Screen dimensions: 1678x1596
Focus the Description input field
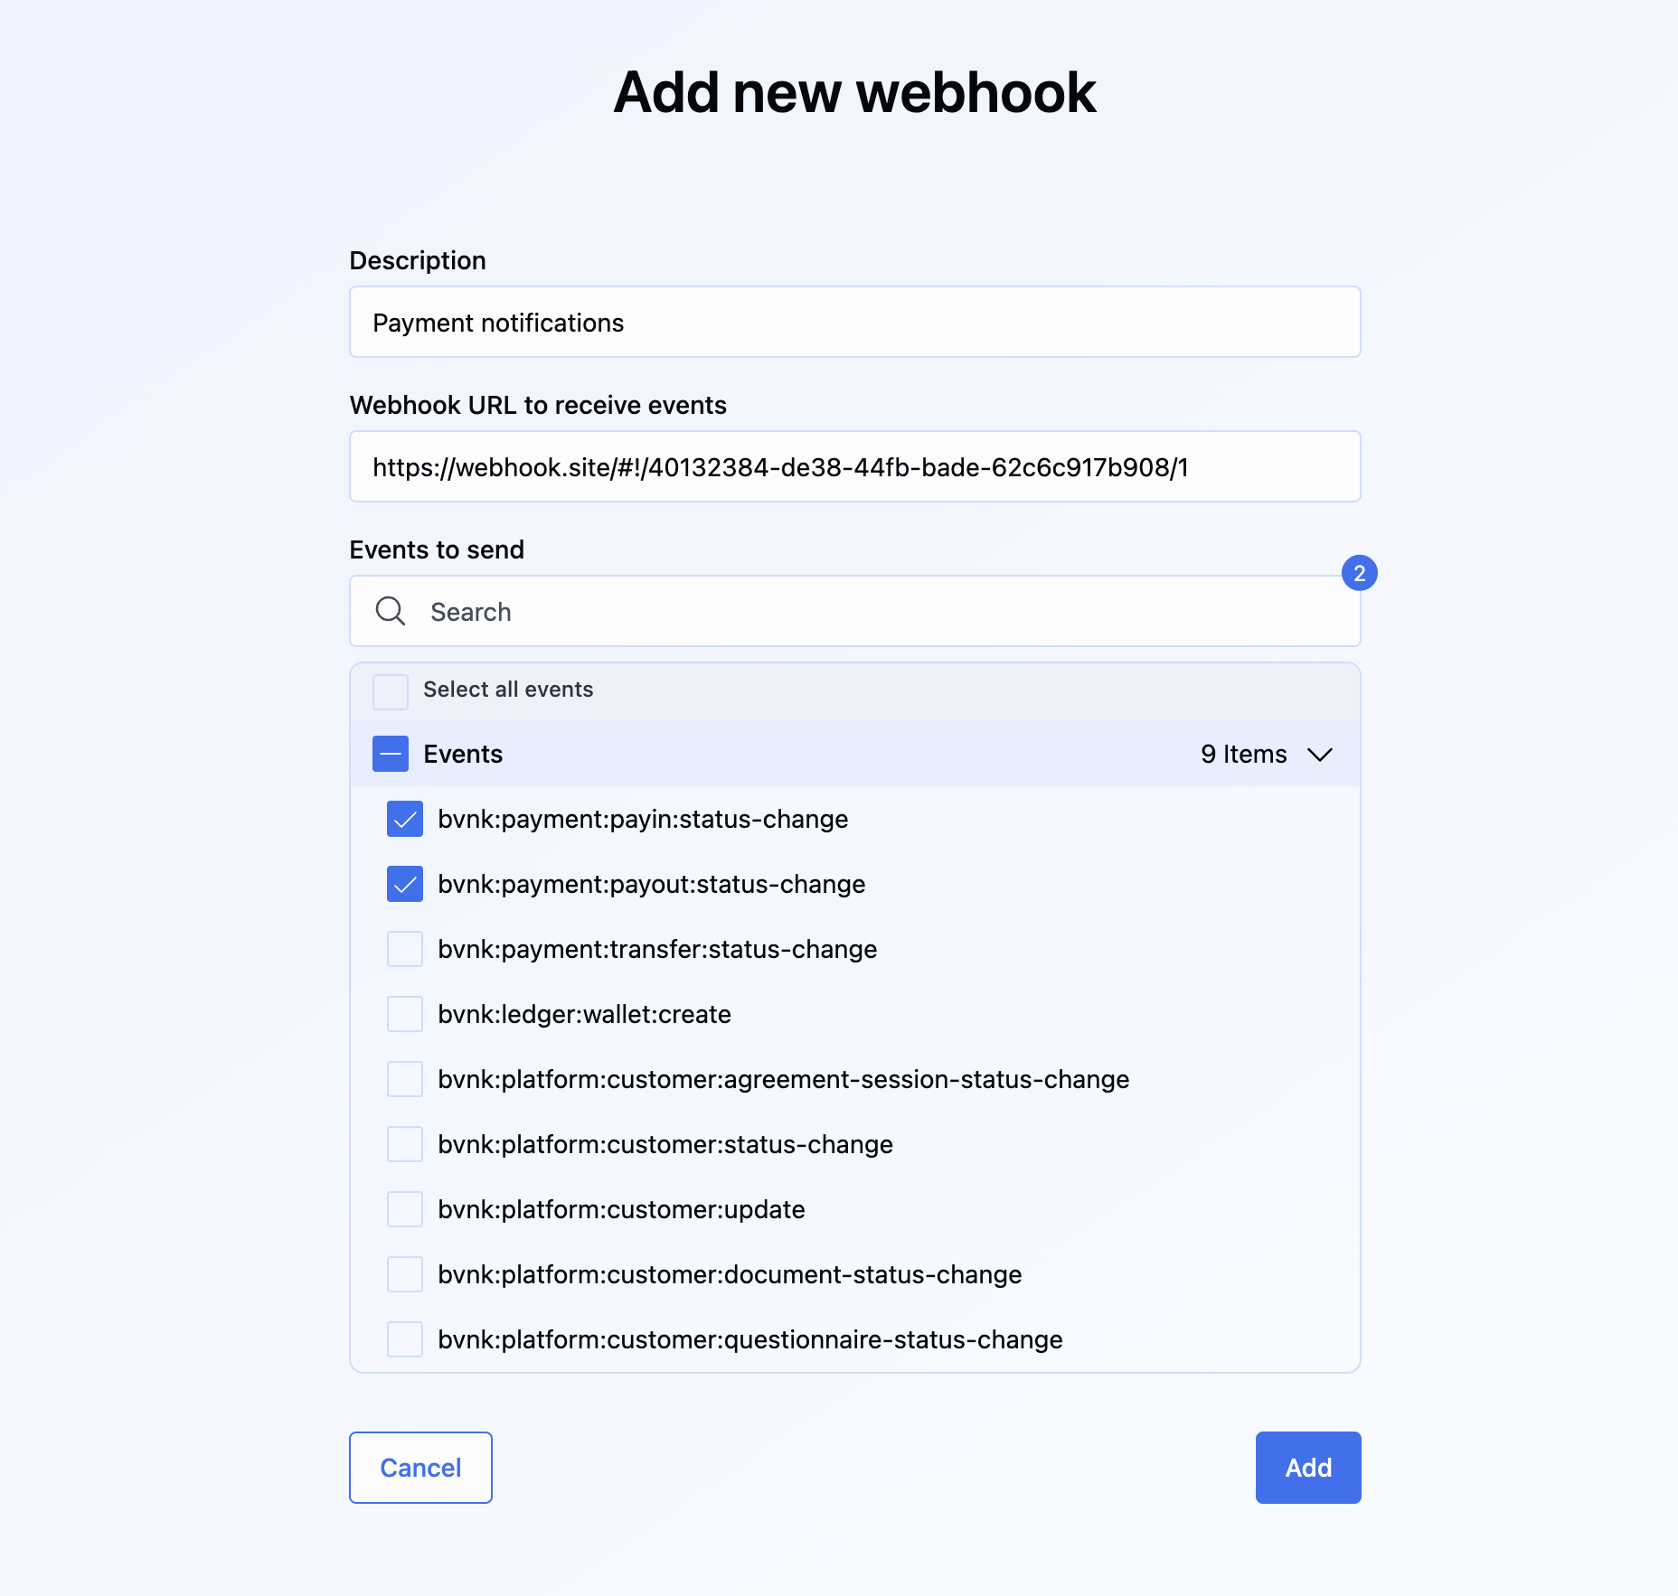point(854,323)
